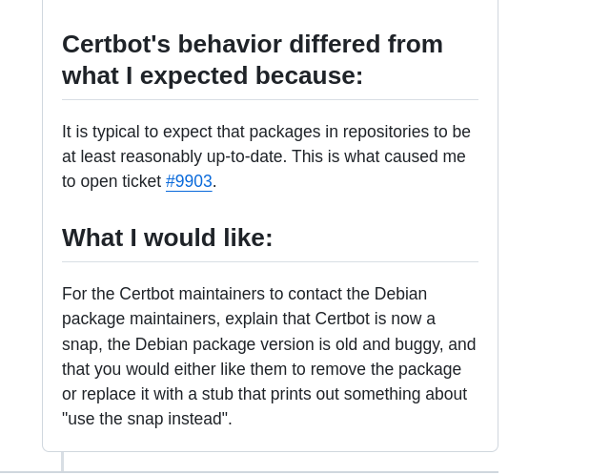Click the line beginning "package maintainers, explain"
Screen dimensions: 610x475
[x=249, y=319]
